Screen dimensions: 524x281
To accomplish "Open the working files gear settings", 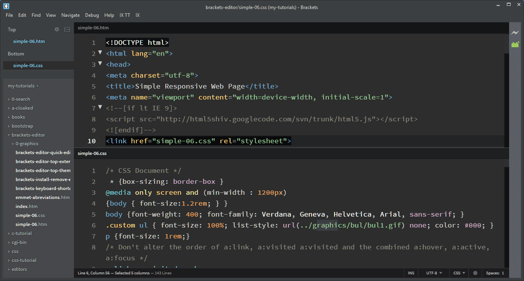I will (57, 30).
